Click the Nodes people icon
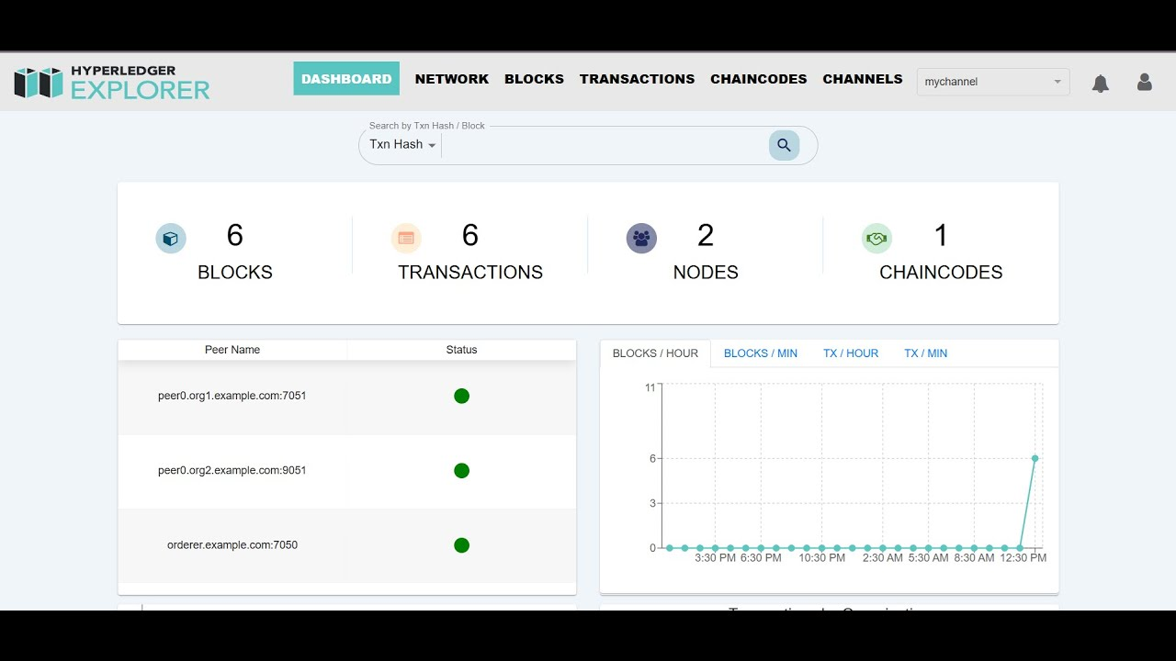 coord(641,239)
